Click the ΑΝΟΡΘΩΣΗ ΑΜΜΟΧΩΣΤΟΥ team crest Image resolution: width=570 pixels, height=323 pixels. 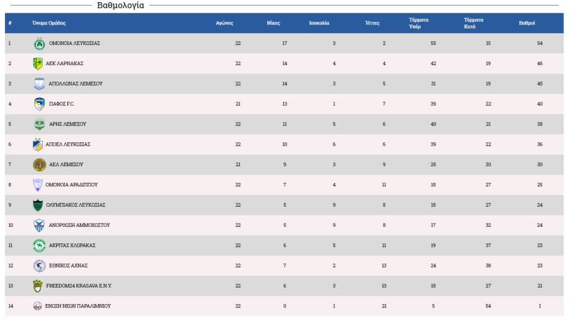[x=38, y=225]
